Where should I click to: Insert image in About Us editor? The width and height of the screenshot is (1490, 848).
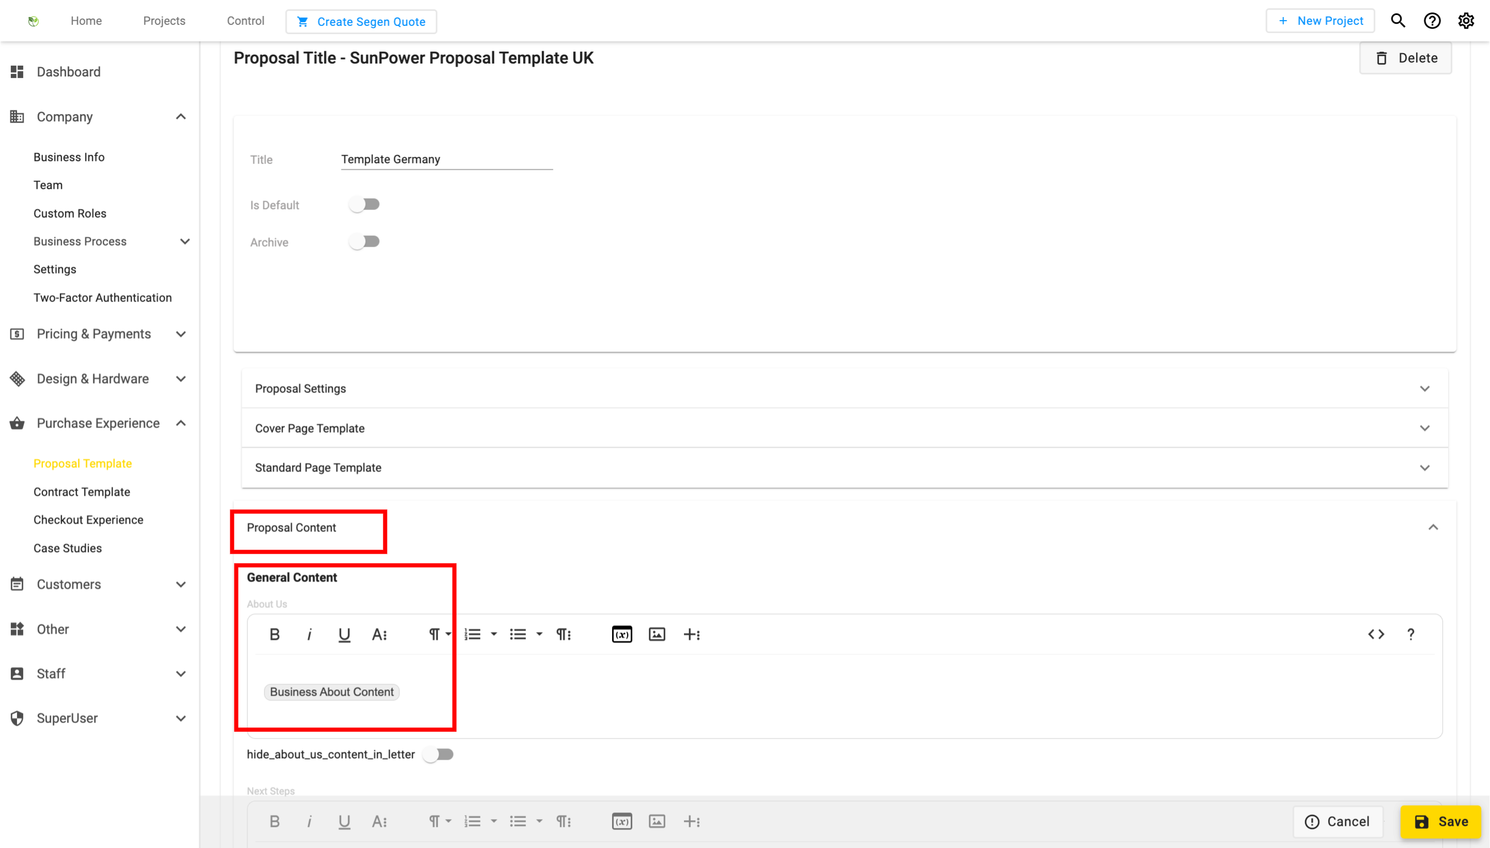point(657,634)
